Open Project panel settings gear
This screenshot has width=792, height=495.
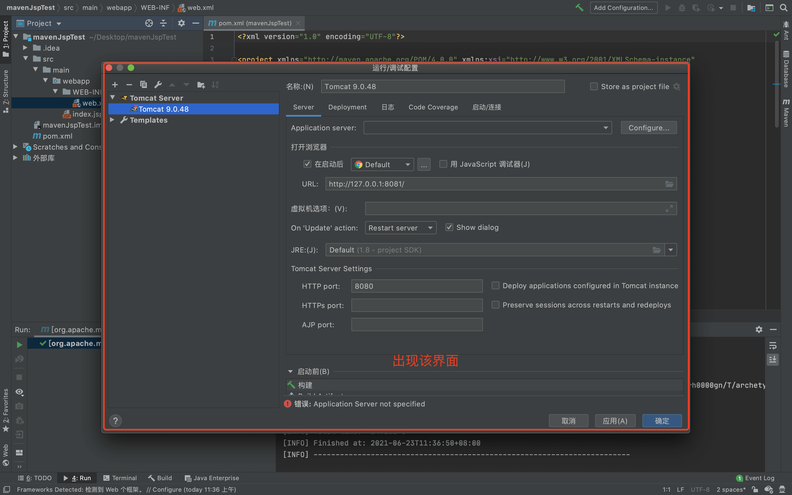click(181, 23)
